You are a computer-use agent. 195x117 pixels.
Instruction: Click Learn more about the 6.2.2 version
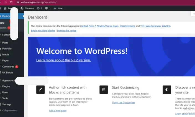[63, 60]
